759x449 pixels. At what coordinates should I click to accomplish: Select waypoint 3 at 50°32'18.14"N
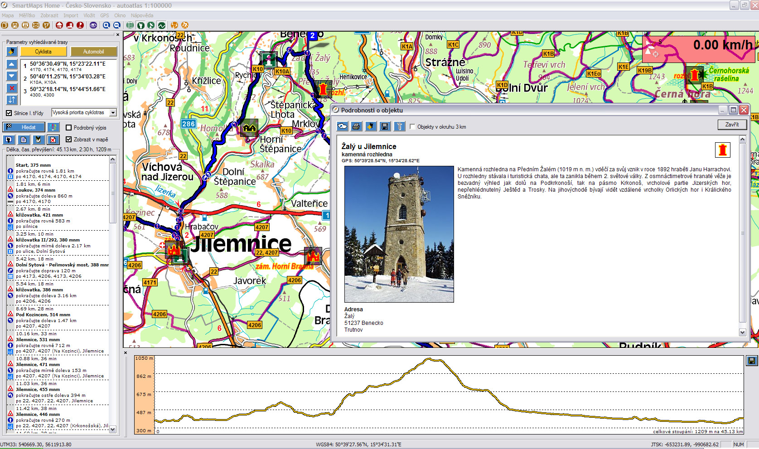[69, 92]
